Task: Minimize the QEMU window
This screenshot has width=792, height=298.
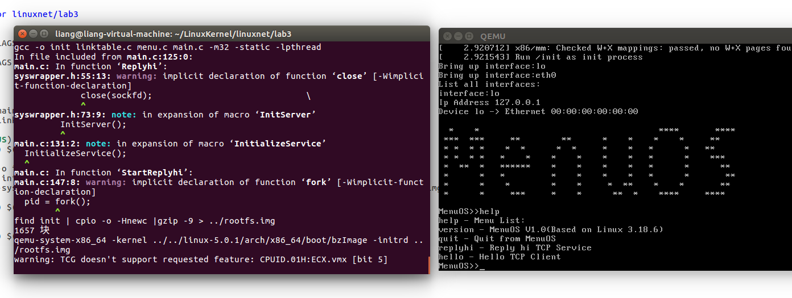Action: click(x=458, y=36)
